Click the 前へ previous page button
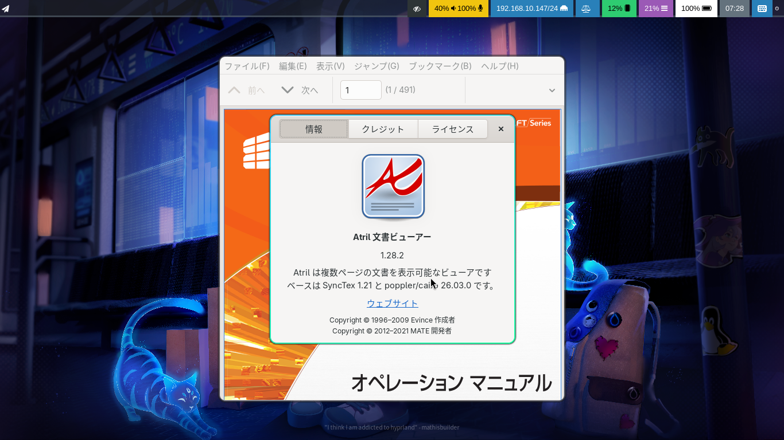784x440 pixels. (x=247, y=90)
